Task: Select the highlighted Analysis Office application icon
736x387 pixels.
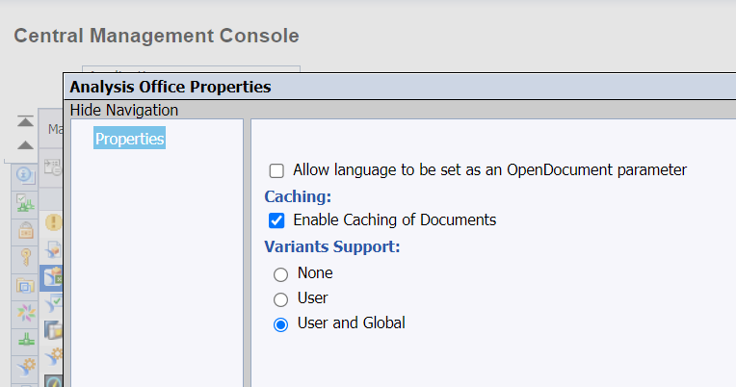Action: 53,277
